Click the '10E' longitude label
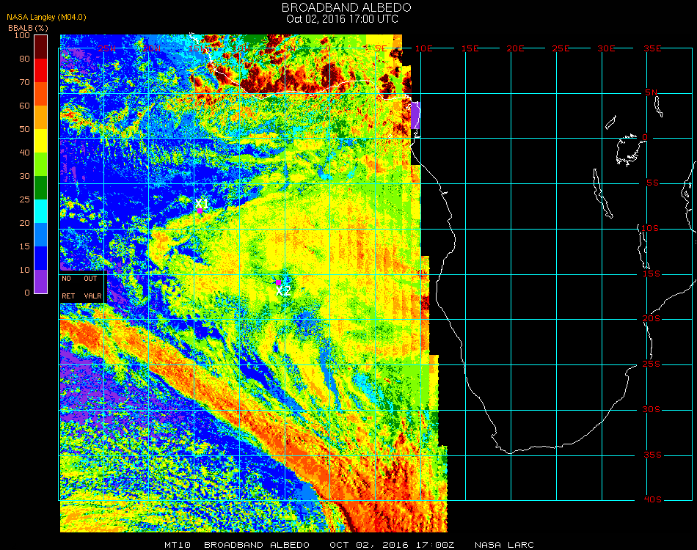The width and height of the screenshot is (697, 550). coord(423,48)
